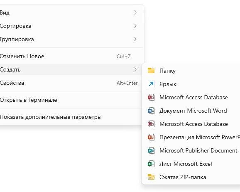Select Документ Microsoft Word

coord(191,111)
